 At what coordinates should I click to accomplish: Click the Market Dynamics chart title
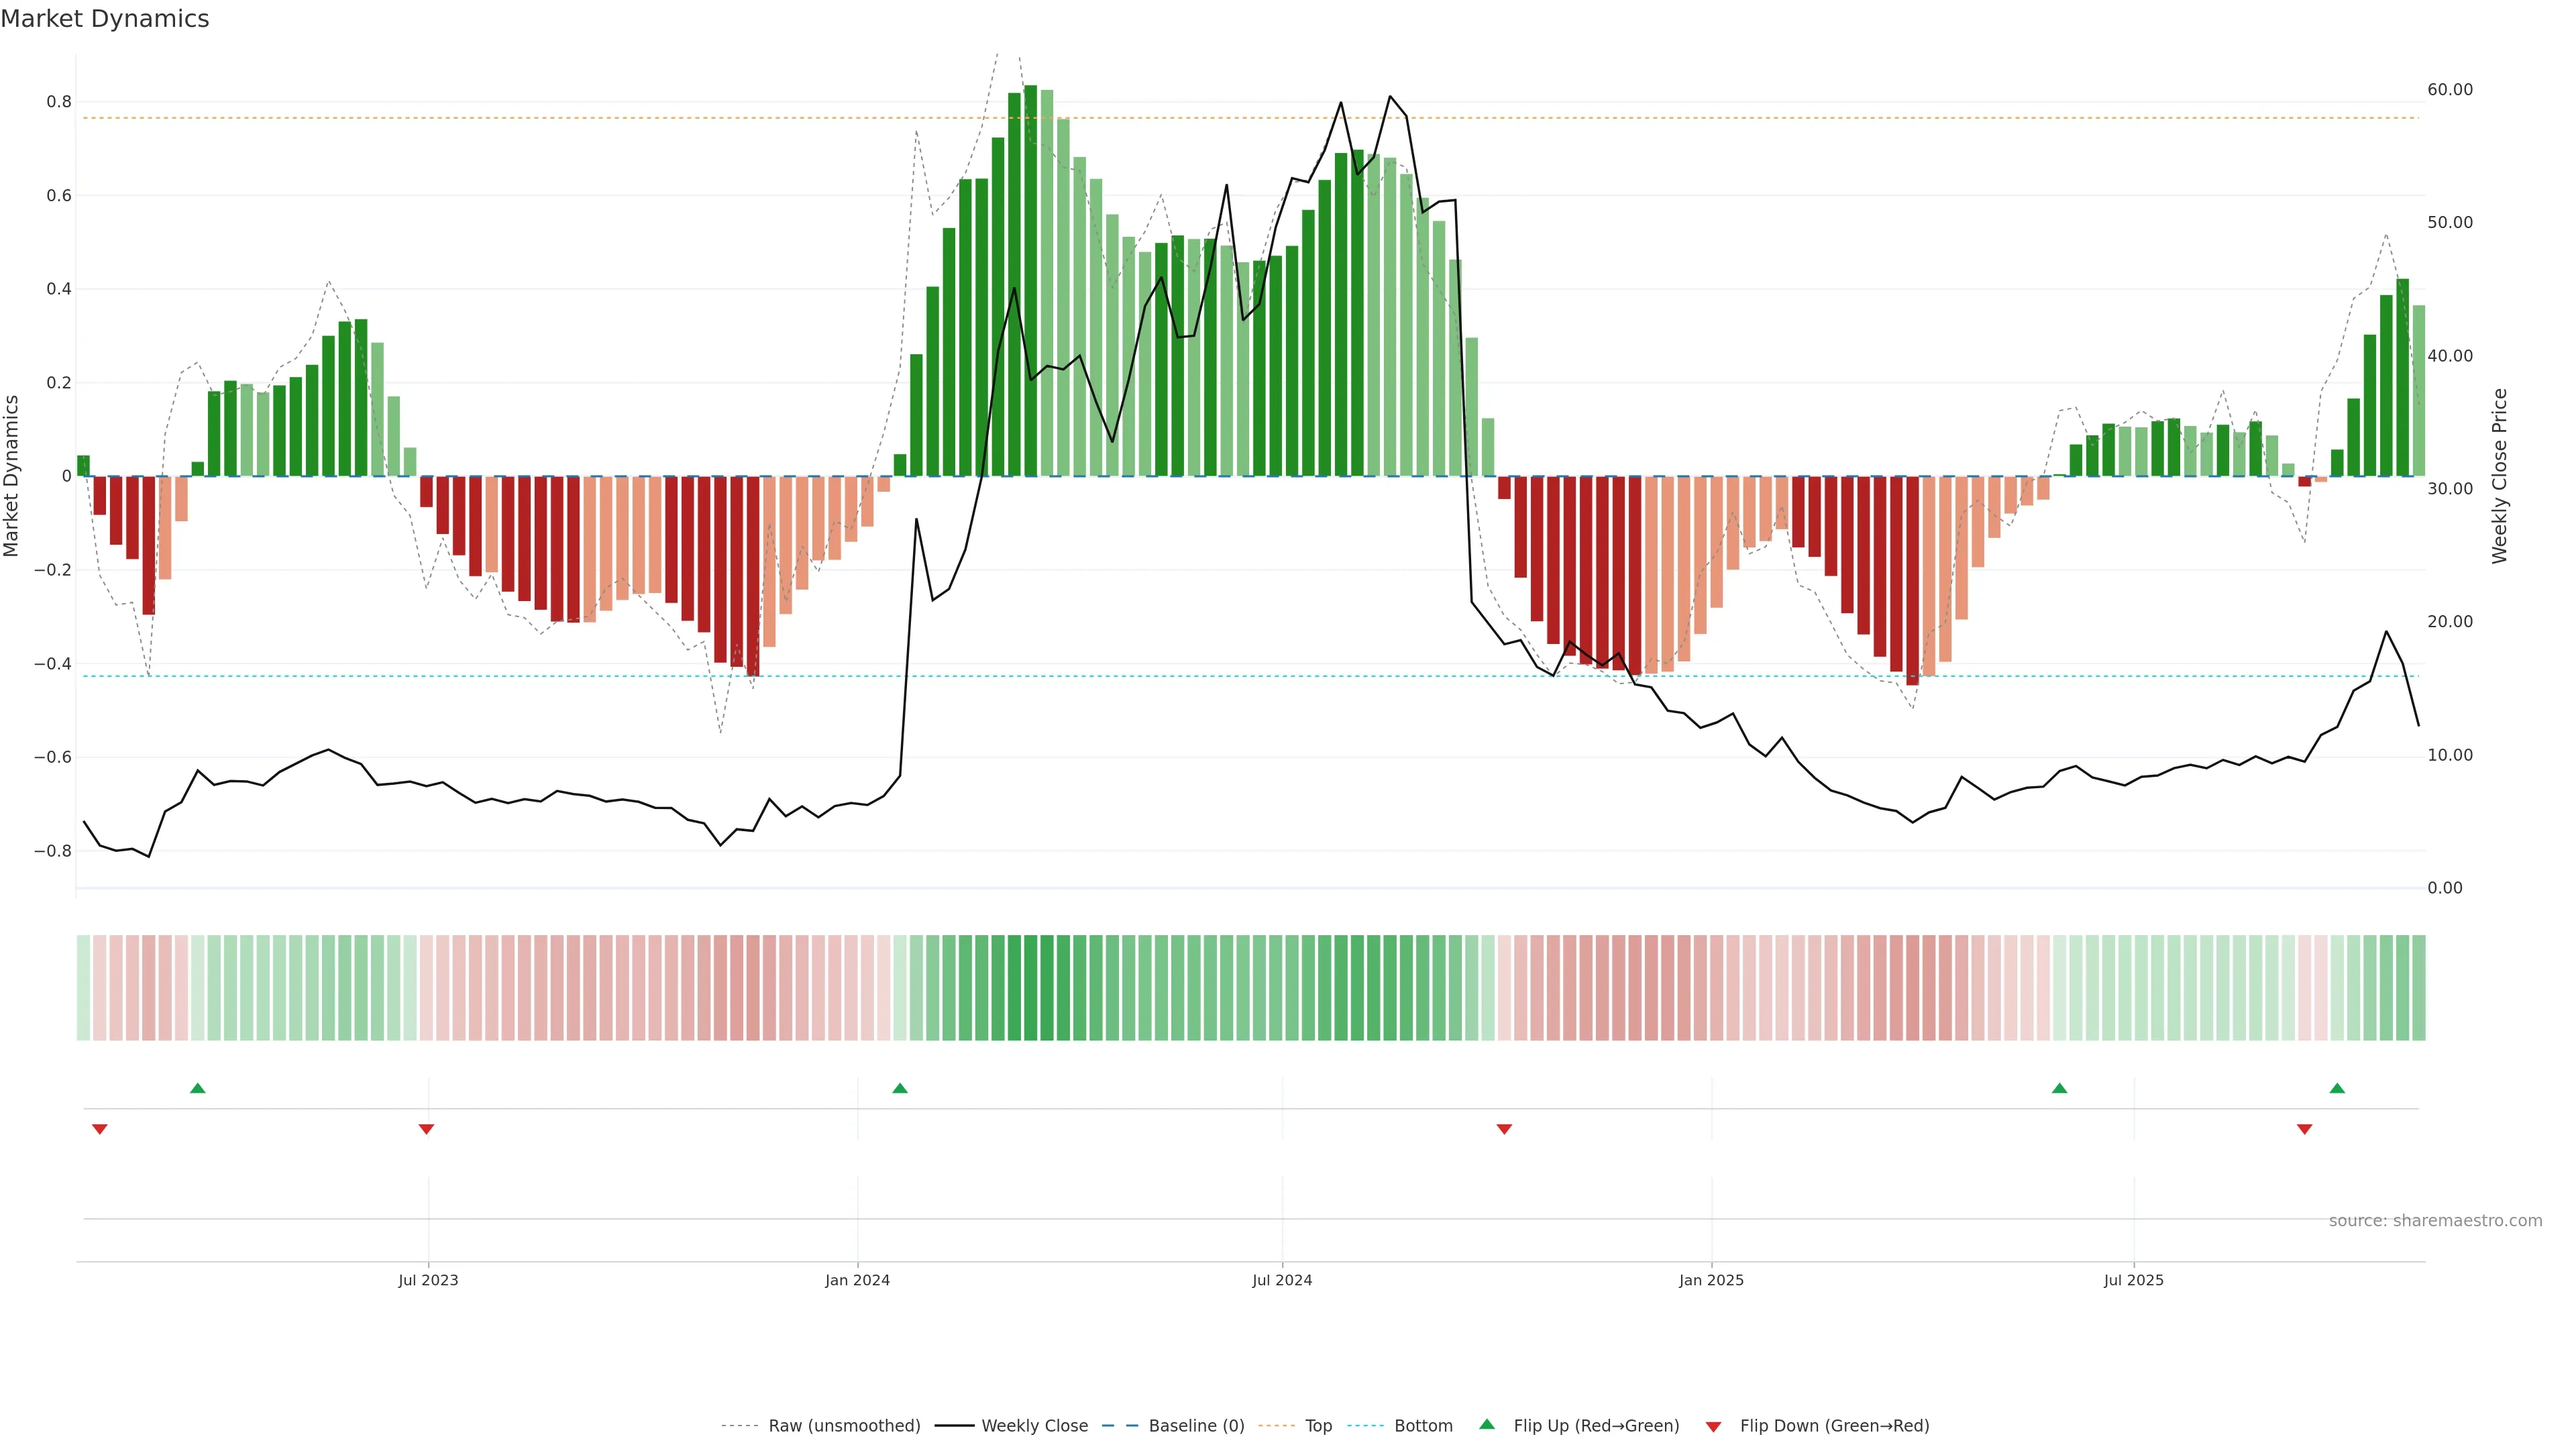pyautogui.click(x=105, y=19)
